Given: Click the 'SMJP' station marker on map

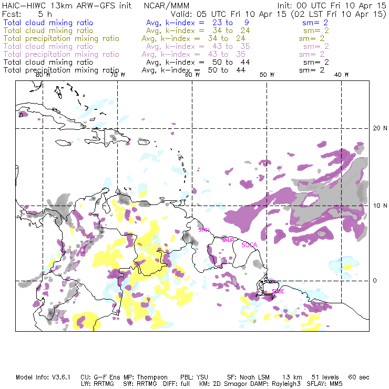Looking at the screenshot, I should 228,240.
